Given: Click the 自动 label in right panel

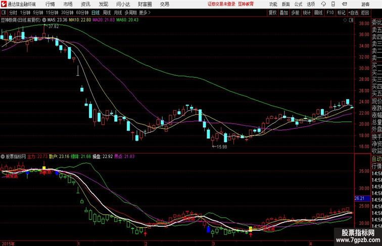Looking at the screenshot, I should 376,159.
